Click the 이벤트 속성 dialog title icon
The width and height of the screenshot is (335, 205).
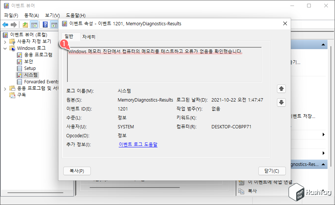tap(64, 23)
